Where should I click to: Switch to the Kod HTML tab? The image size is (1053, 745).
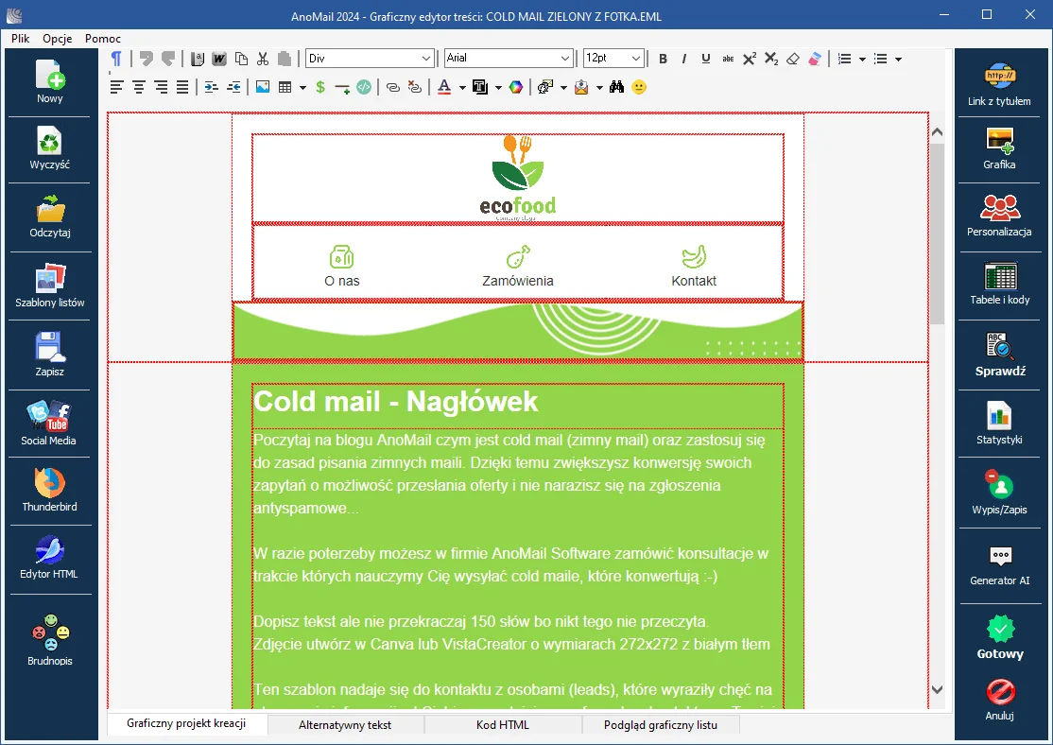point(502,725)
